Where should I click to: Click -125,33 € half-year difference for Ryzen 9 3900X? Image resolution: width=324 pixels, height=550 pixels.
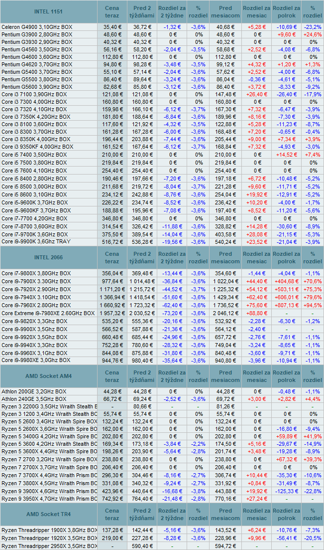point(287,491)
